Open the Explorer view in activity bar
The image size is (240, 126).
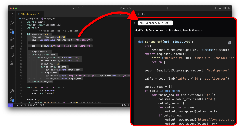[x=12, y=15]
